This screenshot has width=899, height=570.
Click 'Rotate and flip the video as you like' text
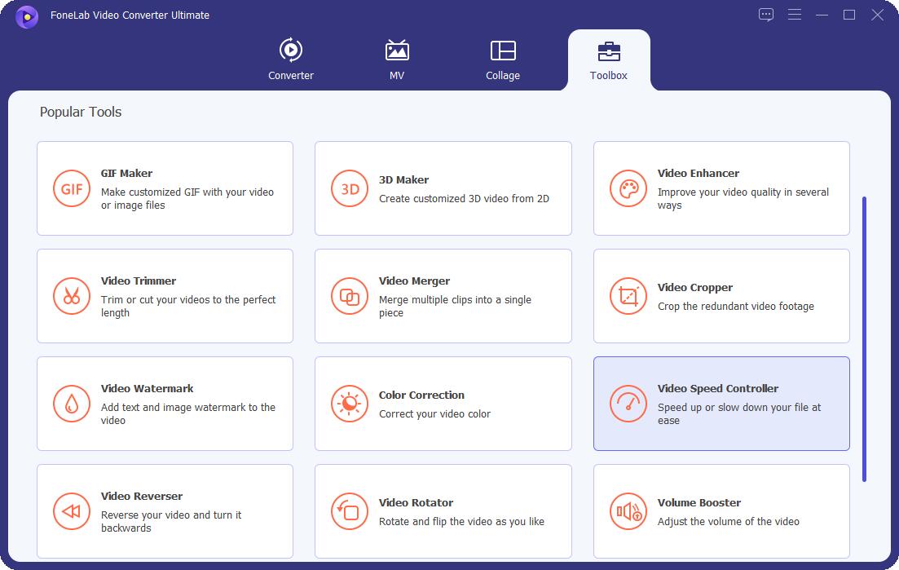(461, 521)
